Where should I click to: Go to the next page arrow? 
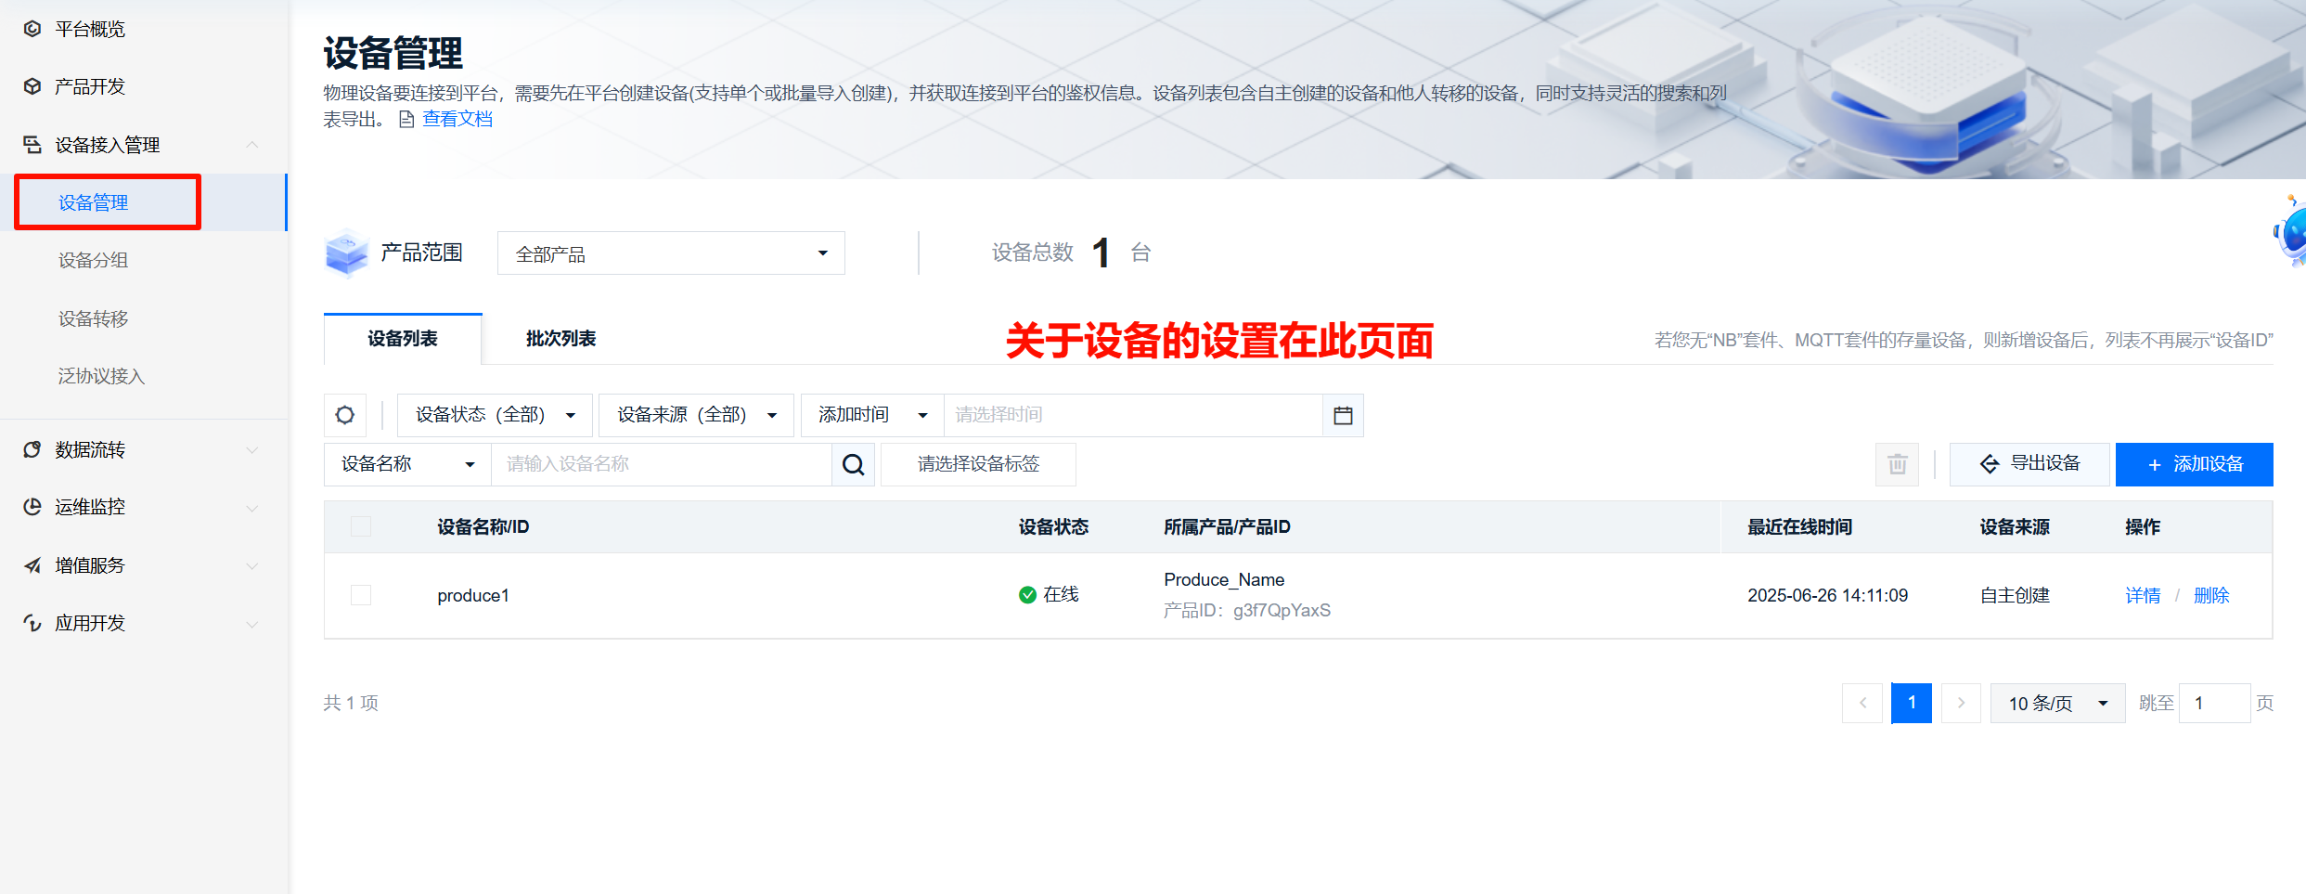1960,703
